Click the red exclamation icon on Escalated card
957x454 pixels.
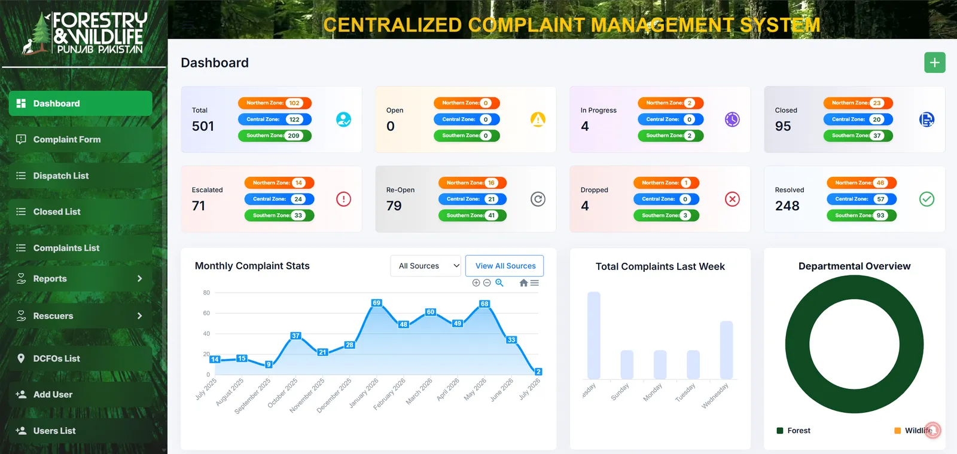pyautogui.click(x=343, y=199)
